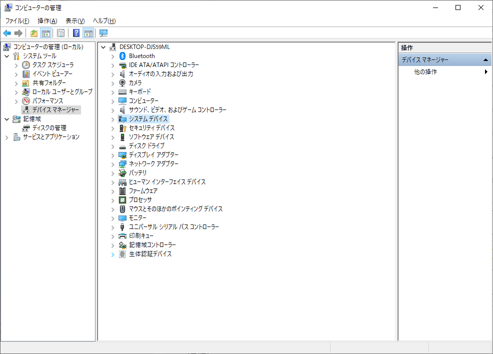The height and width of the screenshot is (354, 493).
Task: Collapse the 記憶域 node in left tree
Action: tap(6, 119)
